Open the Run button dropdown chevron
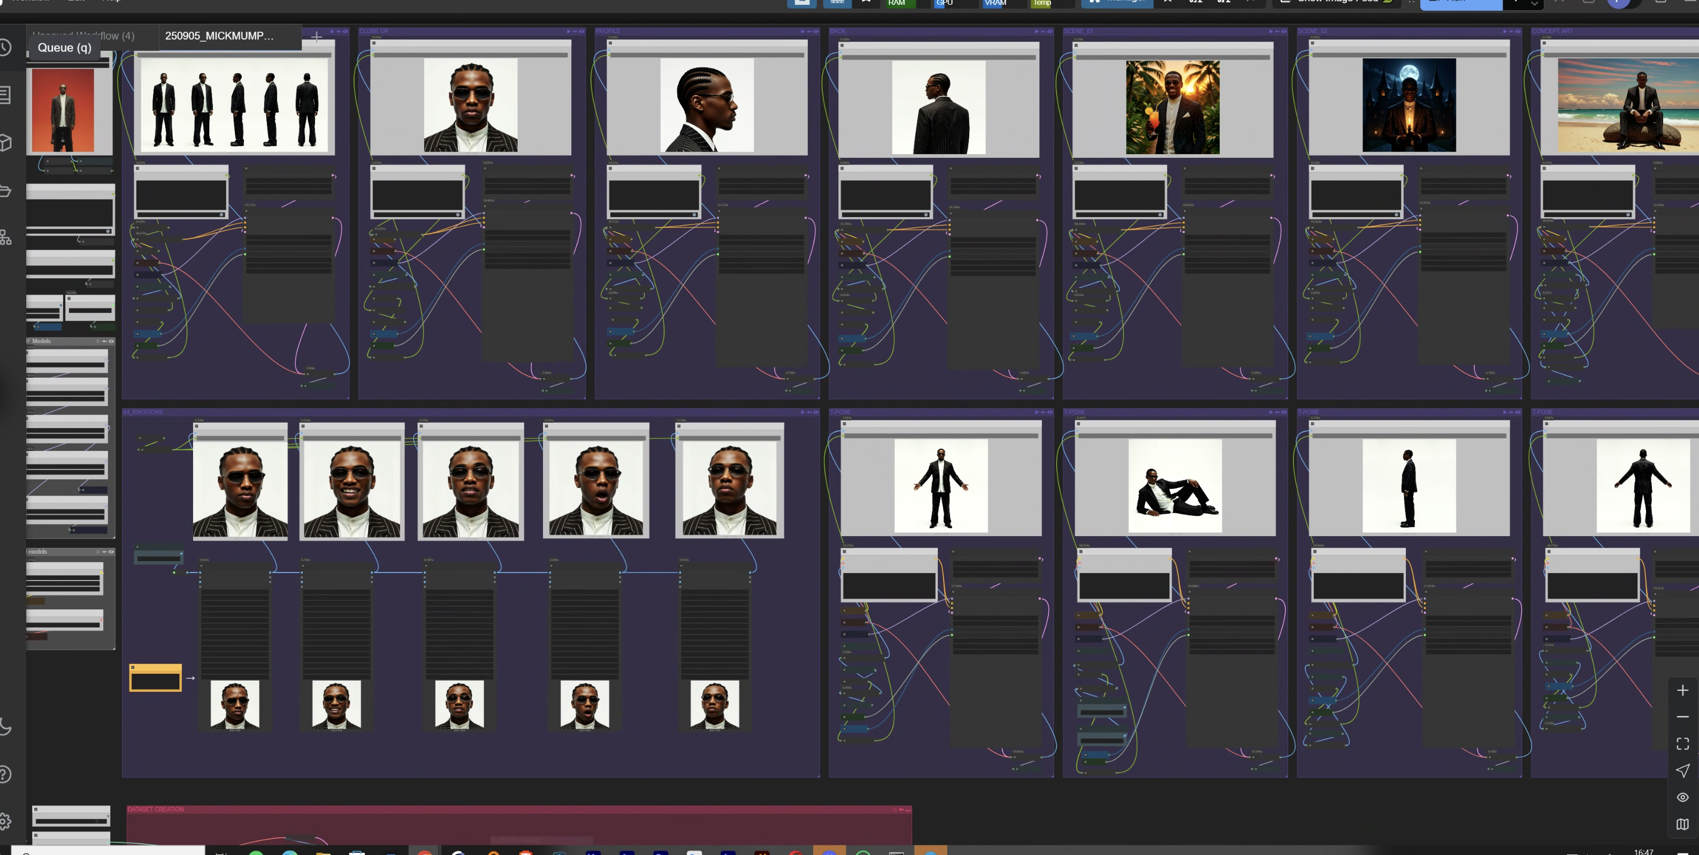This screenshot has height=855, width=1699. click(1534, 3)
